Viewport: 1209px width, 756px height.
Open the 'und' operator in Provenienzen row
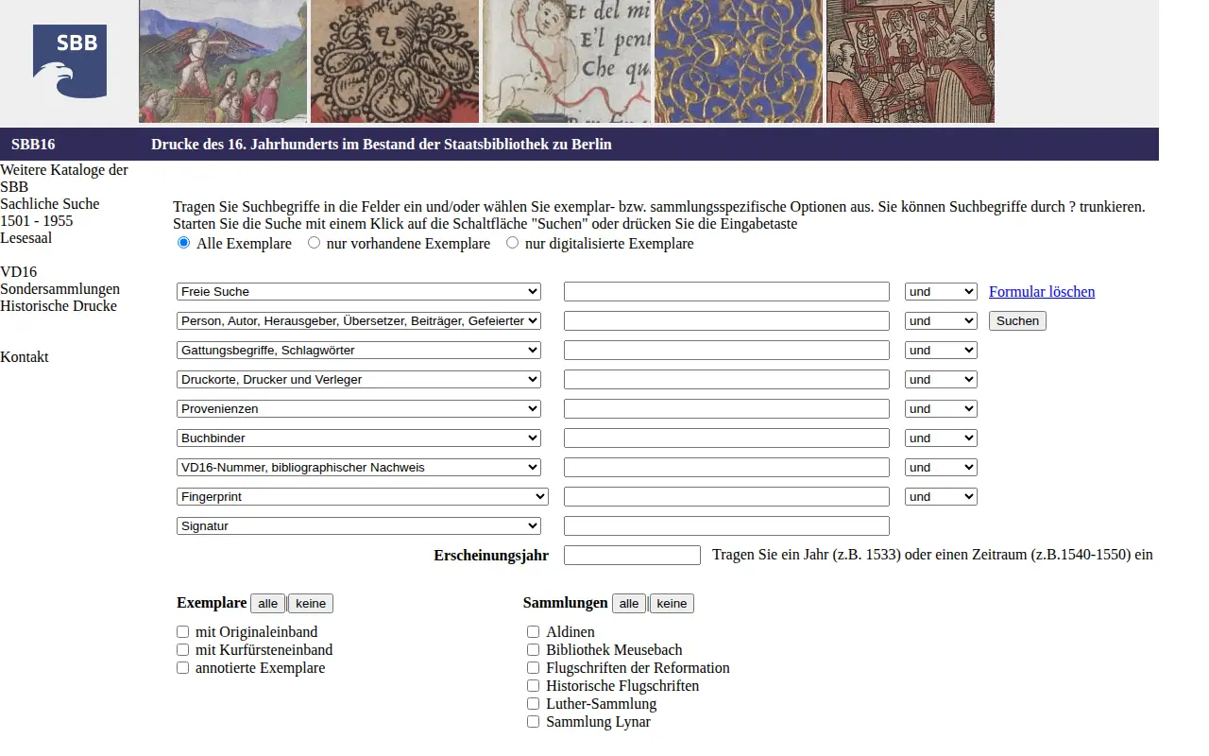pyautogui.click(x=941, y=409)
